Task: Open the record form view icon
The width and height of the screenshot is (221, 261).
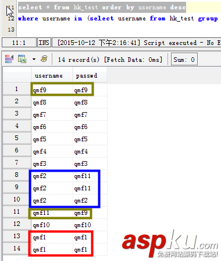Action: coord(9,59)
